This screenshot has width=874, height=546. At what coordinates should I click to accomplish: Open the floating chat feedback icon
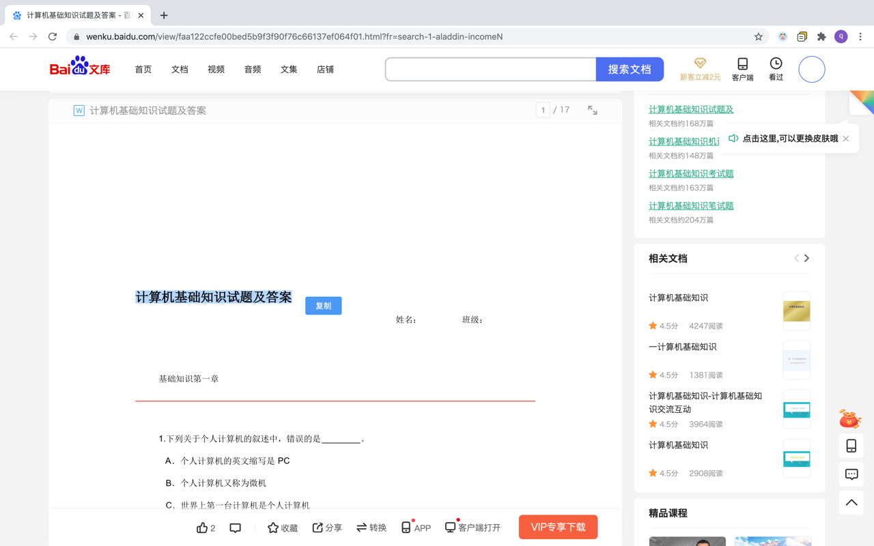click(x=850, y=474)
